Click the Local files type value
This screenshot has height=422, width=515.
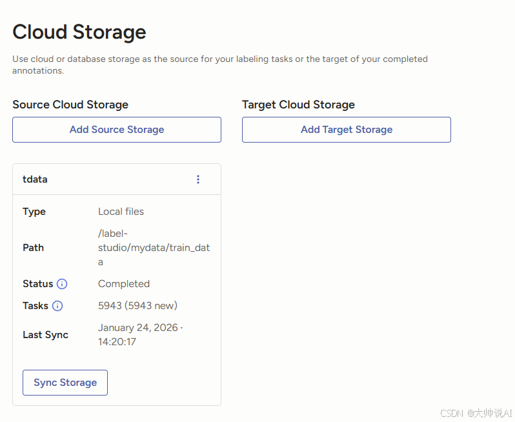(121, 212)
